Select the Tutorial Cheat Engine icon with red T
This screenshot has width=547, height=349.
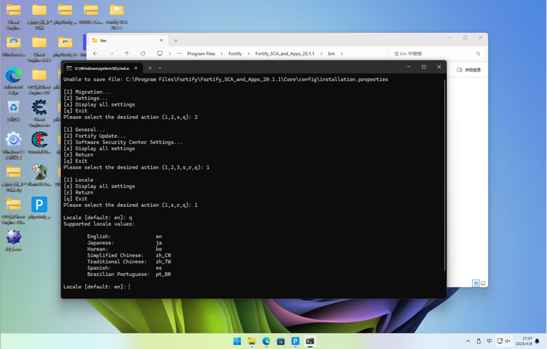click(x=39, y=143)
